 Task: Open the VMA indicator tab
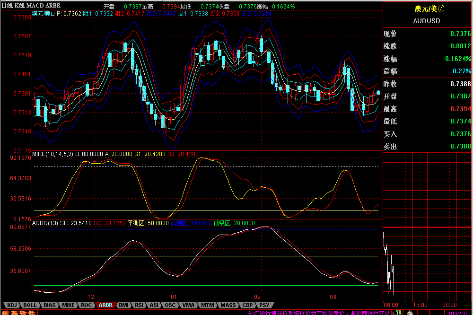(x=188, y=305)
